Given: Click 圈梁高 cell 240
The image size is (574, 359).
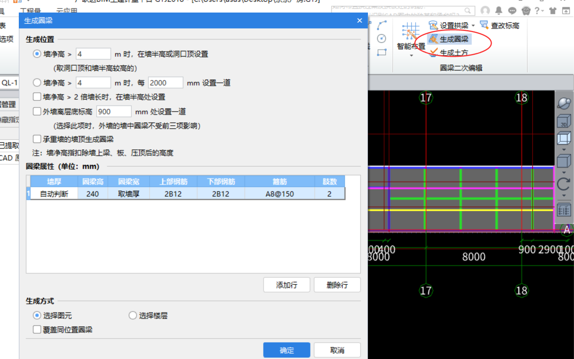Looking at the screenshot, I should coord(92,194).
